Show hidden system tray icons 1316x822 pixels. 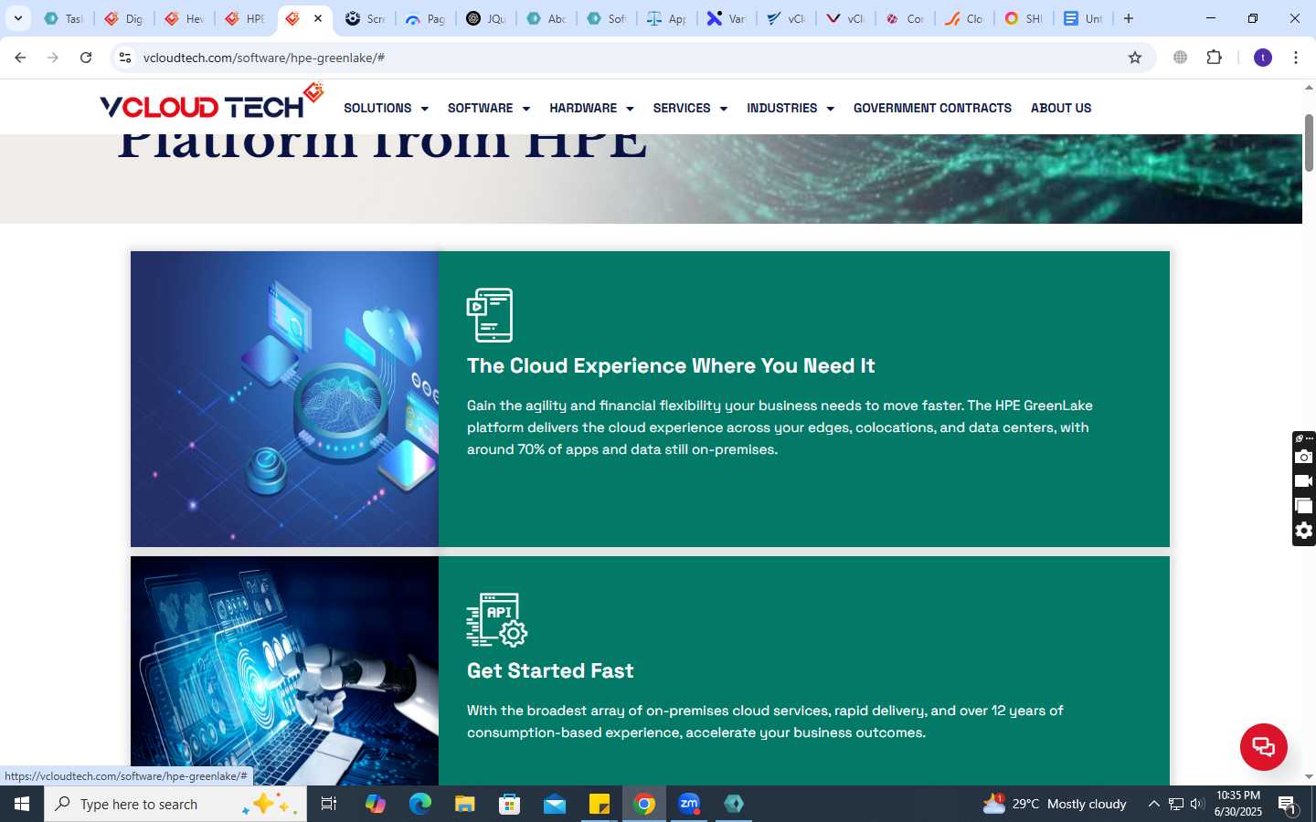click(x=1153, y=804)
